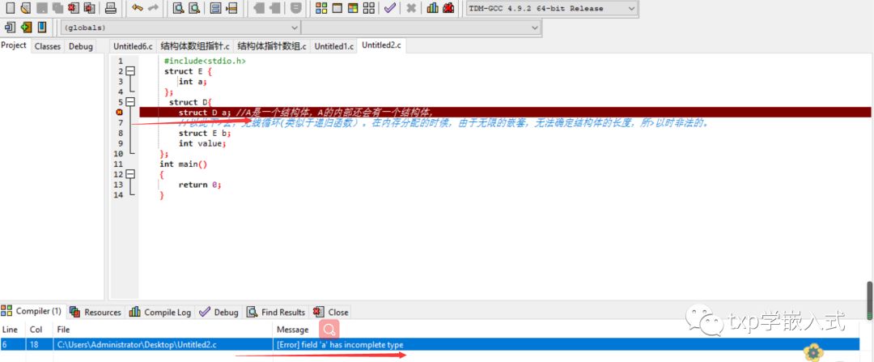The width and height of the screenshot is (874, 362).
Task: Collapse the struct D fold on line 5
Action: [130, 102]
